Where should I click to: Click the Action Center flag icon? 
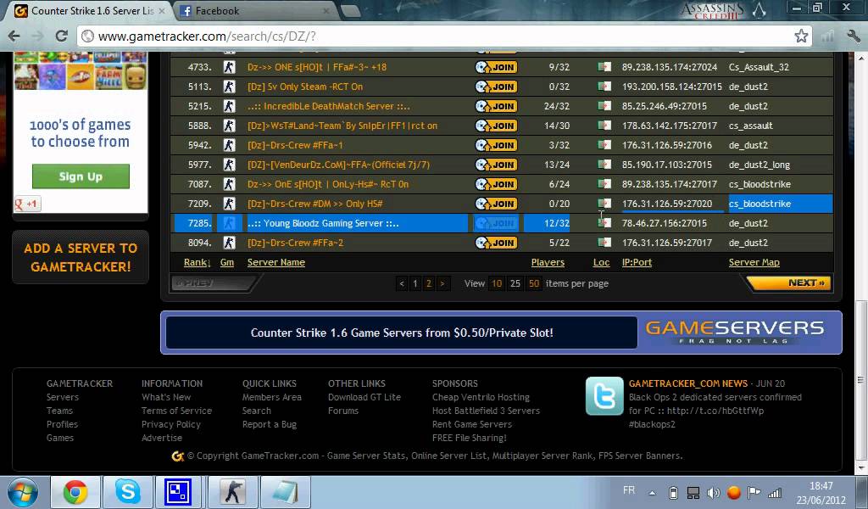pyautogui.click(x=754, y=492)
